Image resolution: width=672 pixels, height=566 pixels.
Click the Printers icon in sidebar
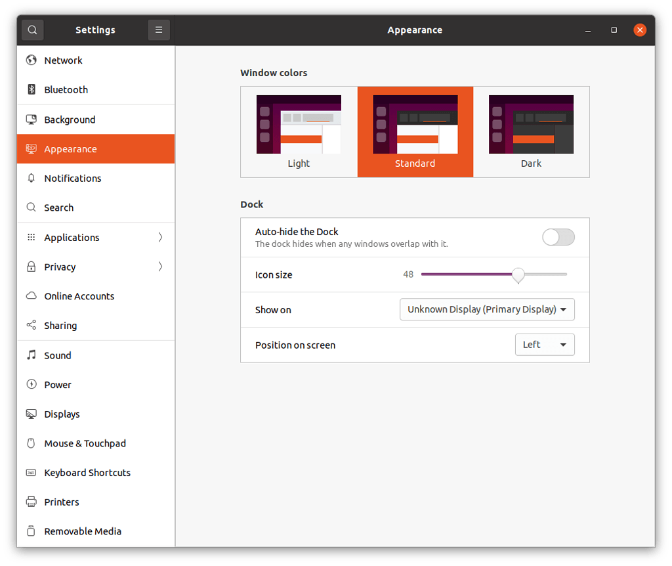pyautogui.click(x=31, y=502)
